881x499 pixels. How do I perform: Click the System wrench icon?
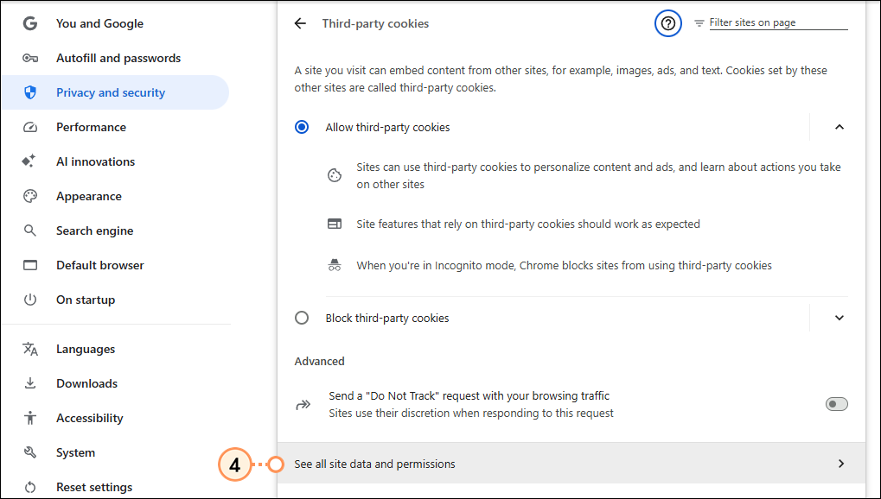29,452
